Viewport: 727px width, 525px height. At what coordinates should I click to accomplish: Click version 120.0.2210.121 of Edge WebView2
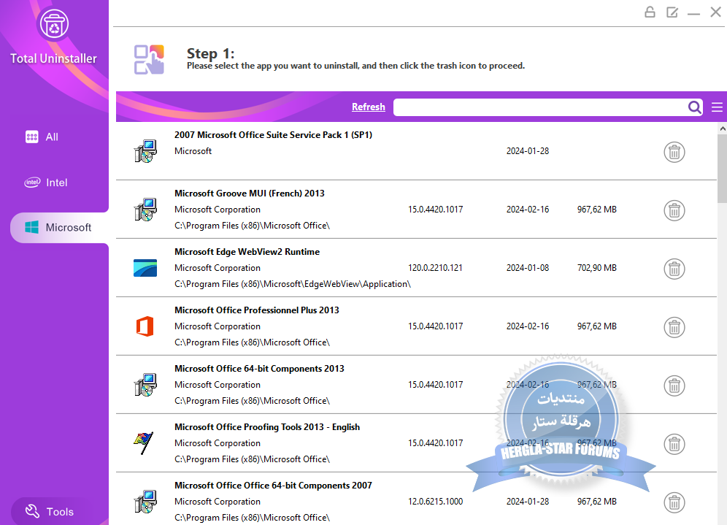pos(435,268)
